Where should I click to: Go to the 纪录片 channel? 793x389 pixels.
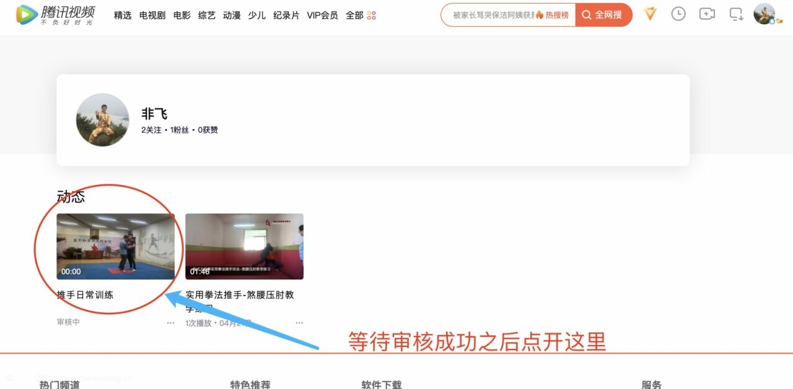pyautogui.click(x=286, y=15)
